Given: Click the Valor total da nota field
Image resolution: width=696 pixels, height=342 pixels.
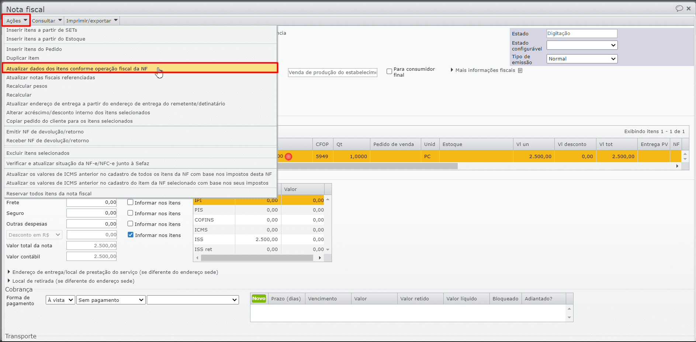Looking at the screenshot, I should 91,245.
